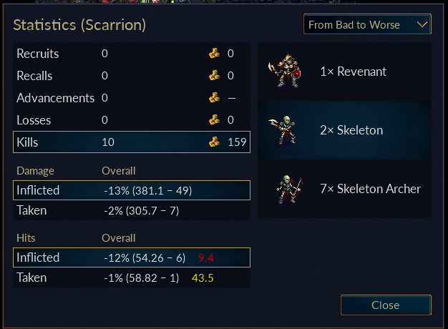448x329 pixels.
Task: Select the Kills row showing 10
Action: pyautogui.click(x=132, y=142)
